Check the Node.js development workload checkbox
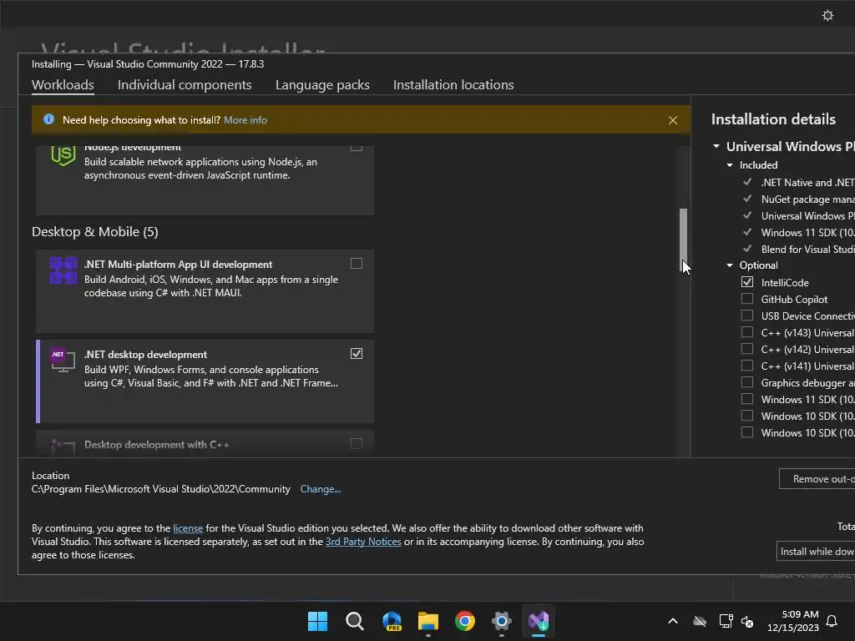855x641 pixels. click(356, 147)
